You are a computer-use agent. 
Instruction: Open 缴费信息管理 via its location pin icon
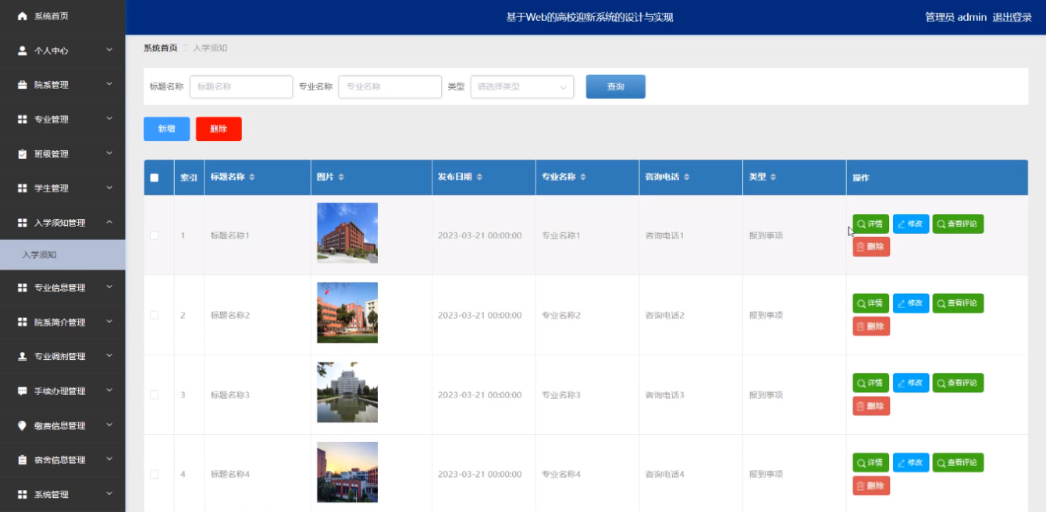click(22, 425)
